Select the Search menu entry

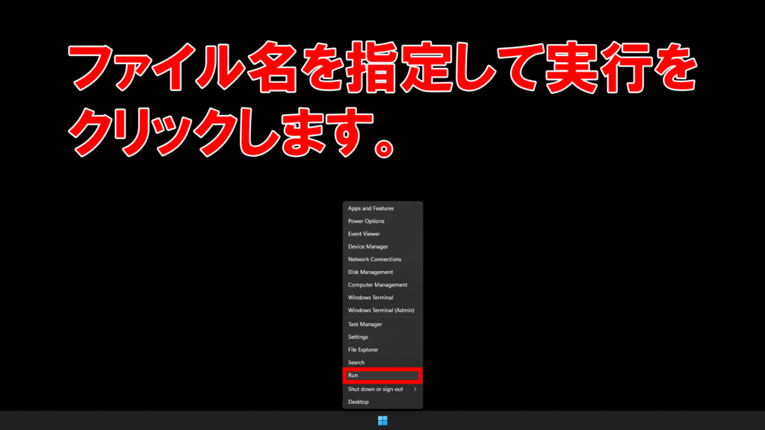[356, 362]
